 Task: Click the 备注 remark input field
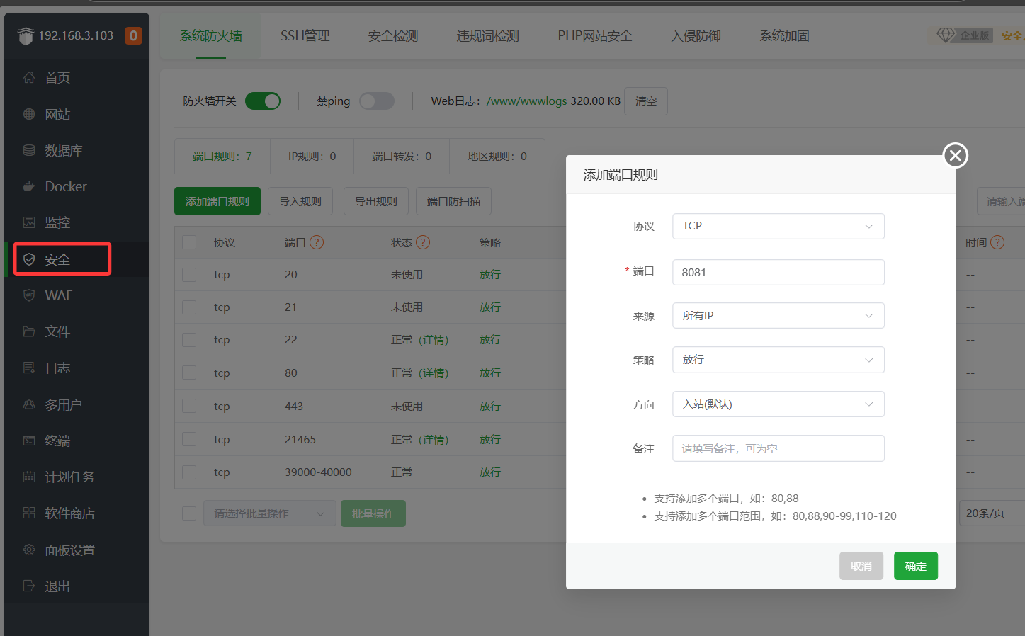tap(778, 448)
